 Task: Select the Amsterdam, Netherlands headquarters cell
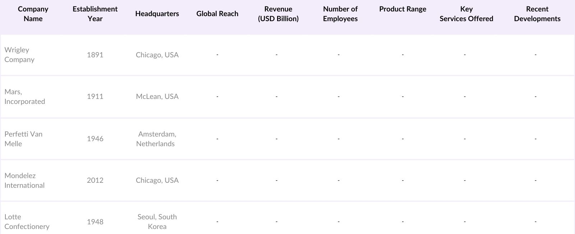[157, 139]
